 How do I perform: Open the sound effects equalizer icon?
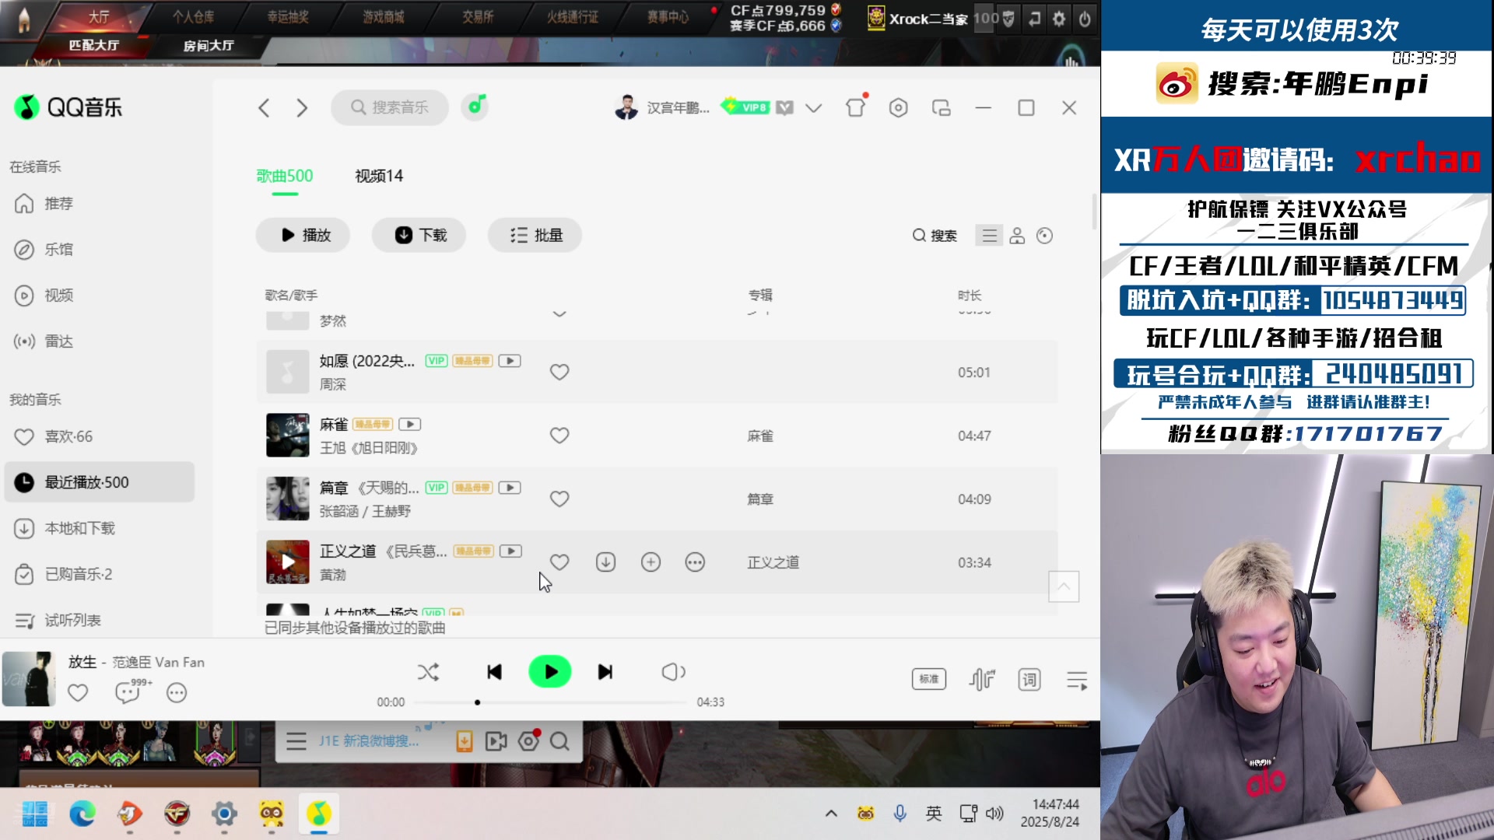point(982,679)
